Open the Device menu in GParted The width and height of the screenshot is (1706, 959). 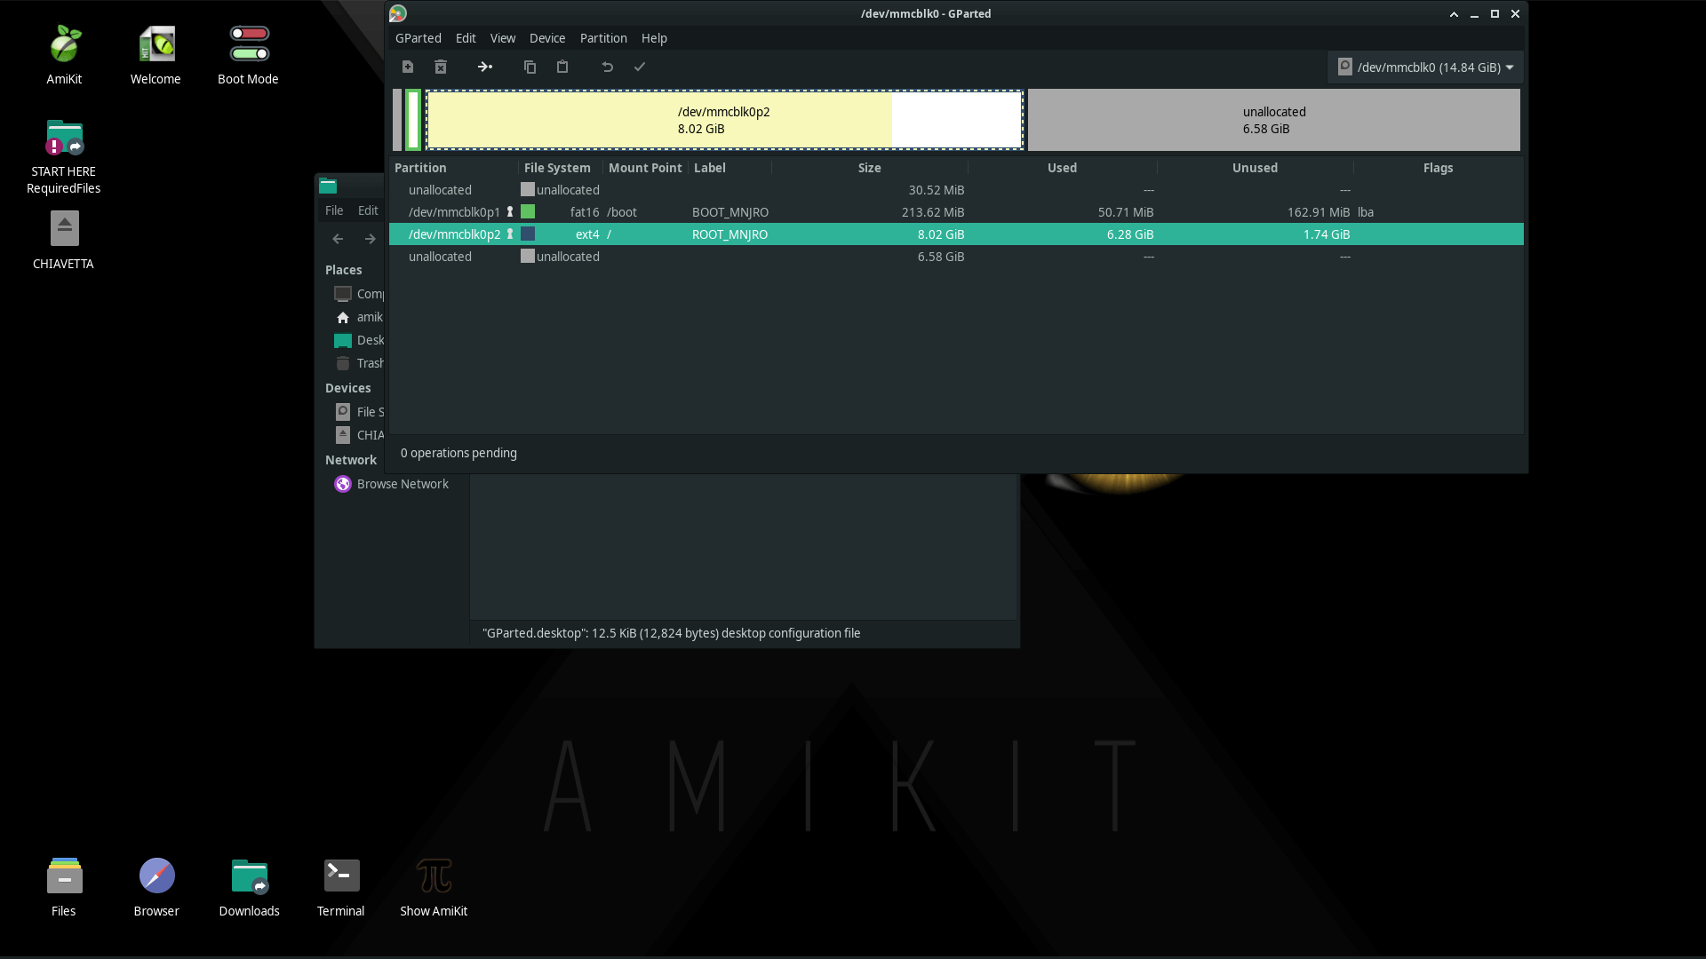(x=547, y=38)
